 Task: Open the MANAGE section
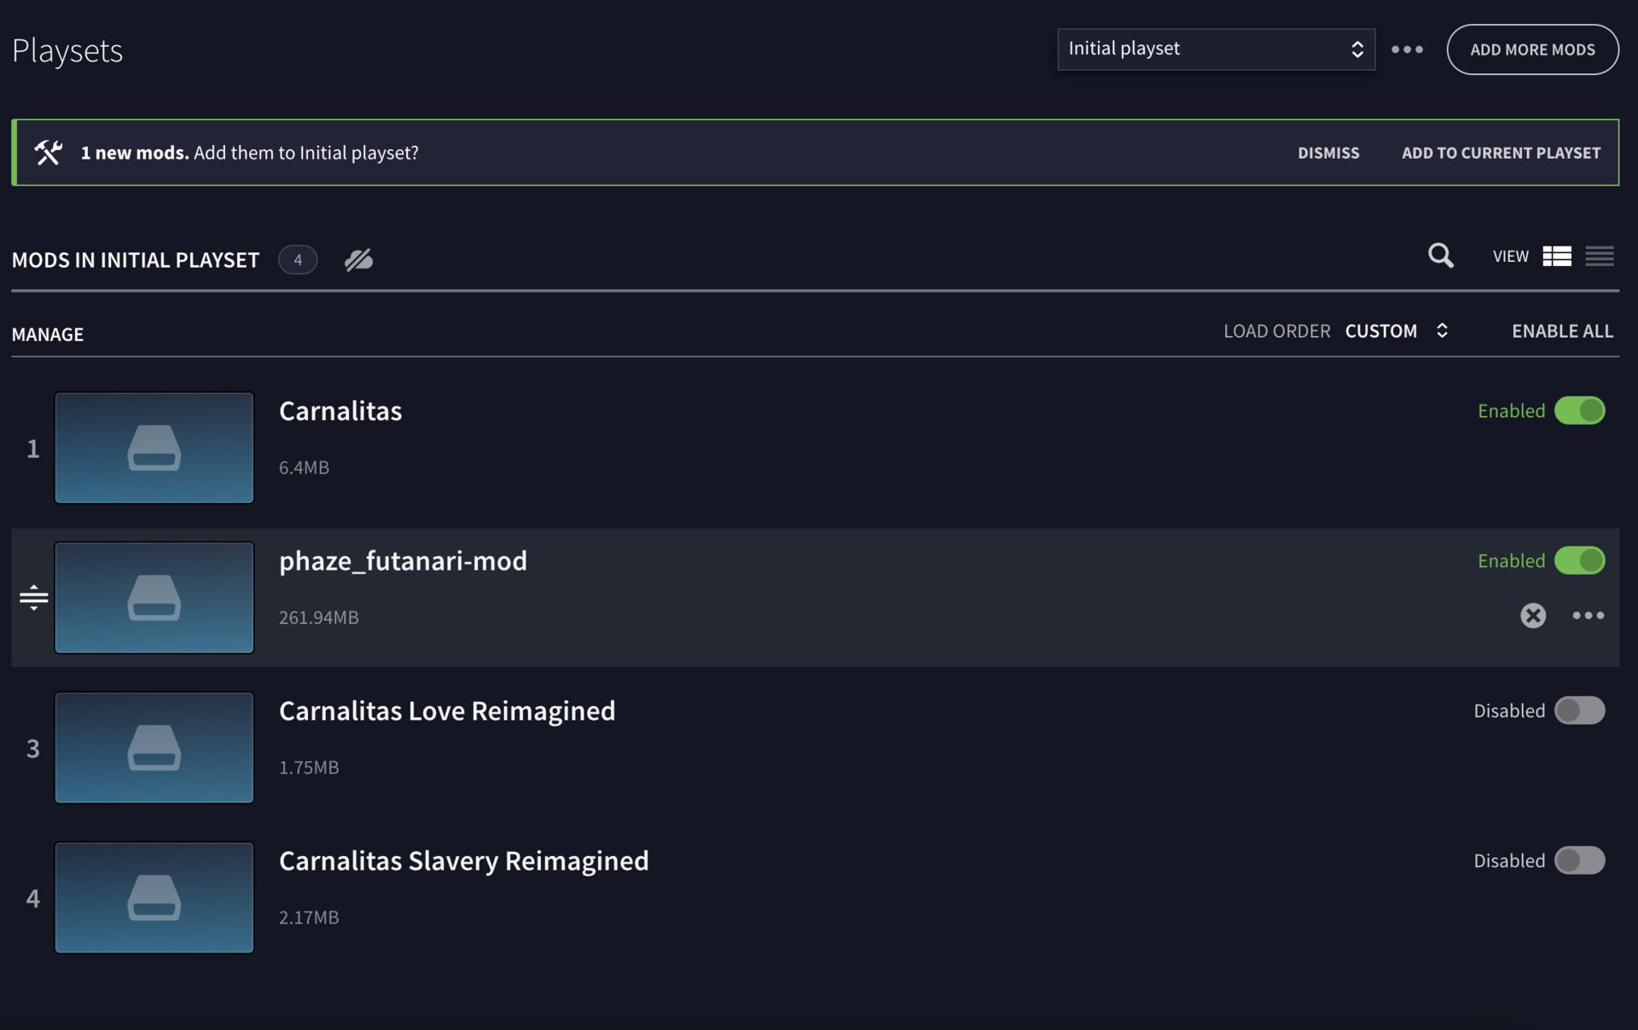(x=48, y=334)
